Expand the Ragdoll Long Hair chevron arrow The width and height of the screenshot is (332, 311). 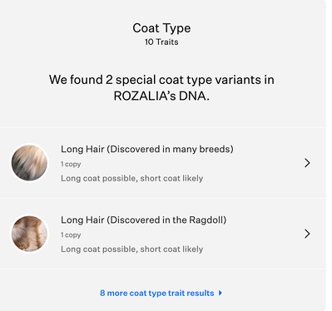coord(307,234)
